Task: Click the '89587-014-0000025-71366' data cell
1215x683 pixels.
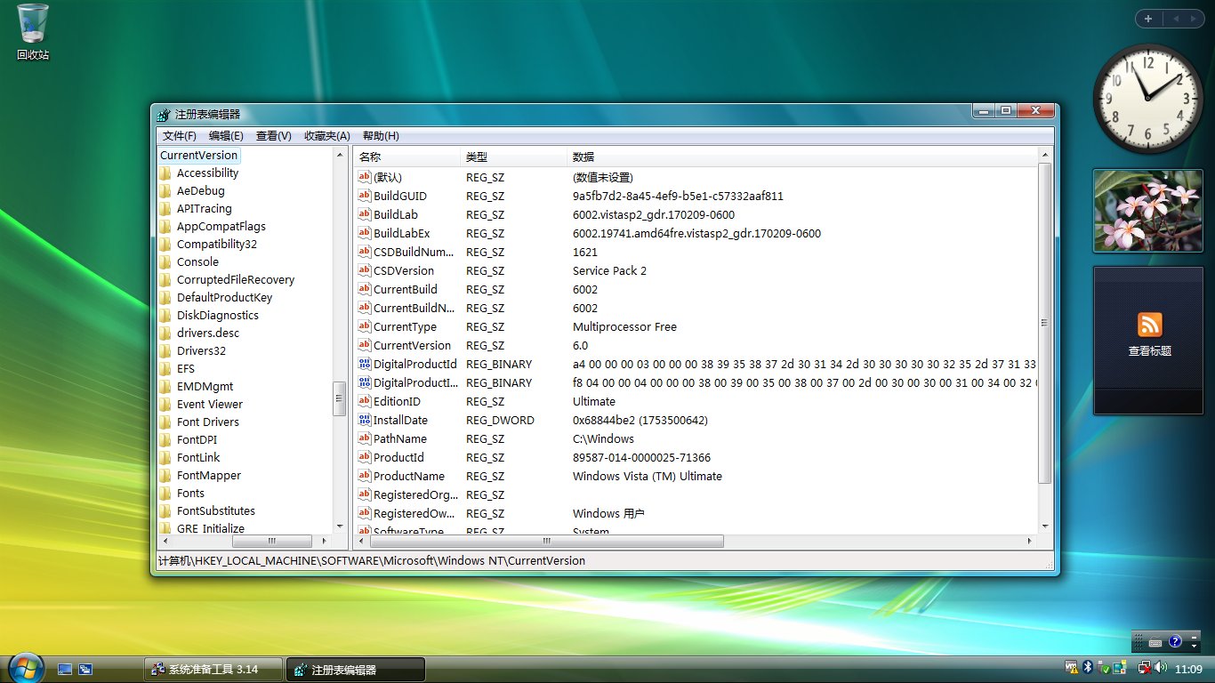Action: [x=641, y=457]
